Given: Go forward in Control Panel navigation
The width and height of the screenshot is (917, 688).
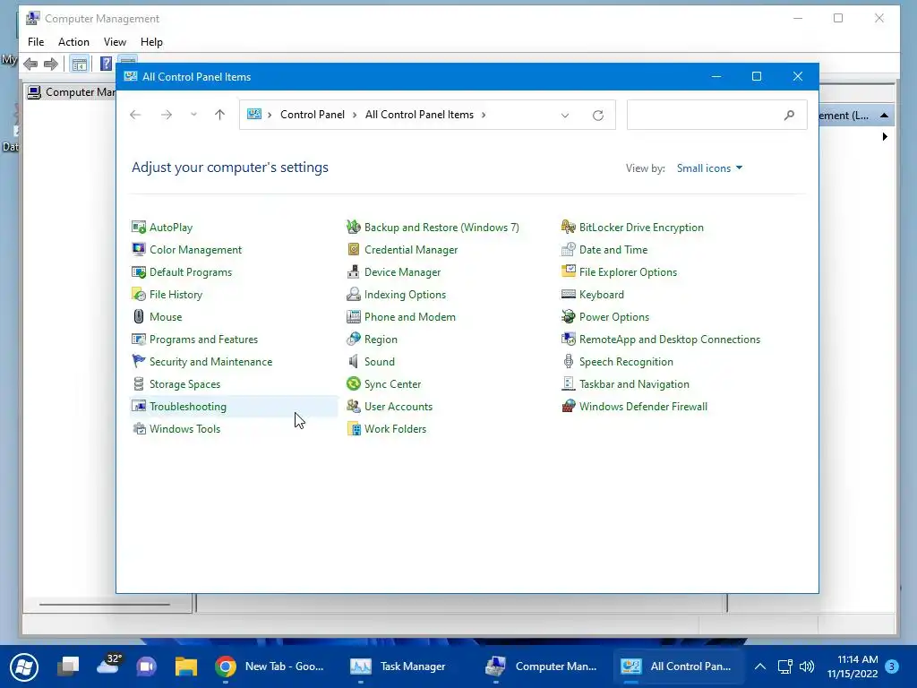Looking at the screenshot, I should point(167,115).
